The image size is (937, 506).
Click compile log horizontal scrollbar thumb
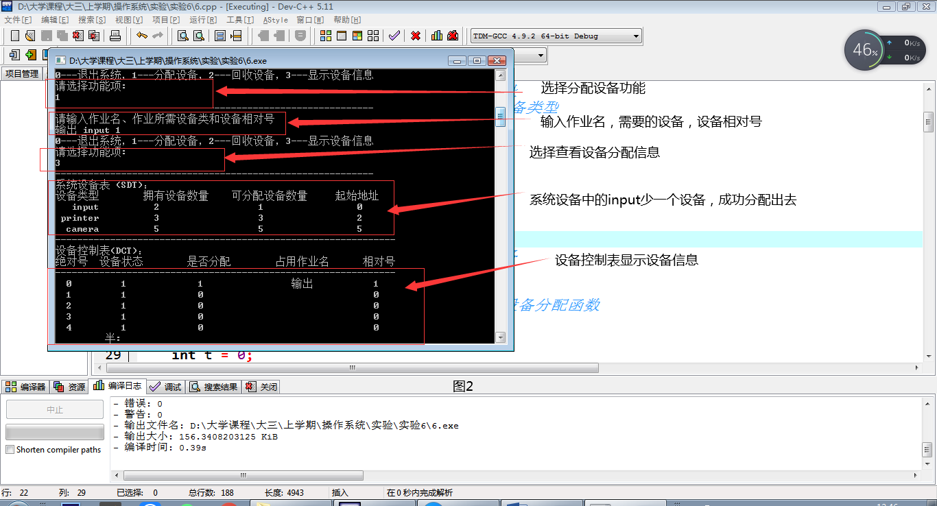click(x=244, y=475)
